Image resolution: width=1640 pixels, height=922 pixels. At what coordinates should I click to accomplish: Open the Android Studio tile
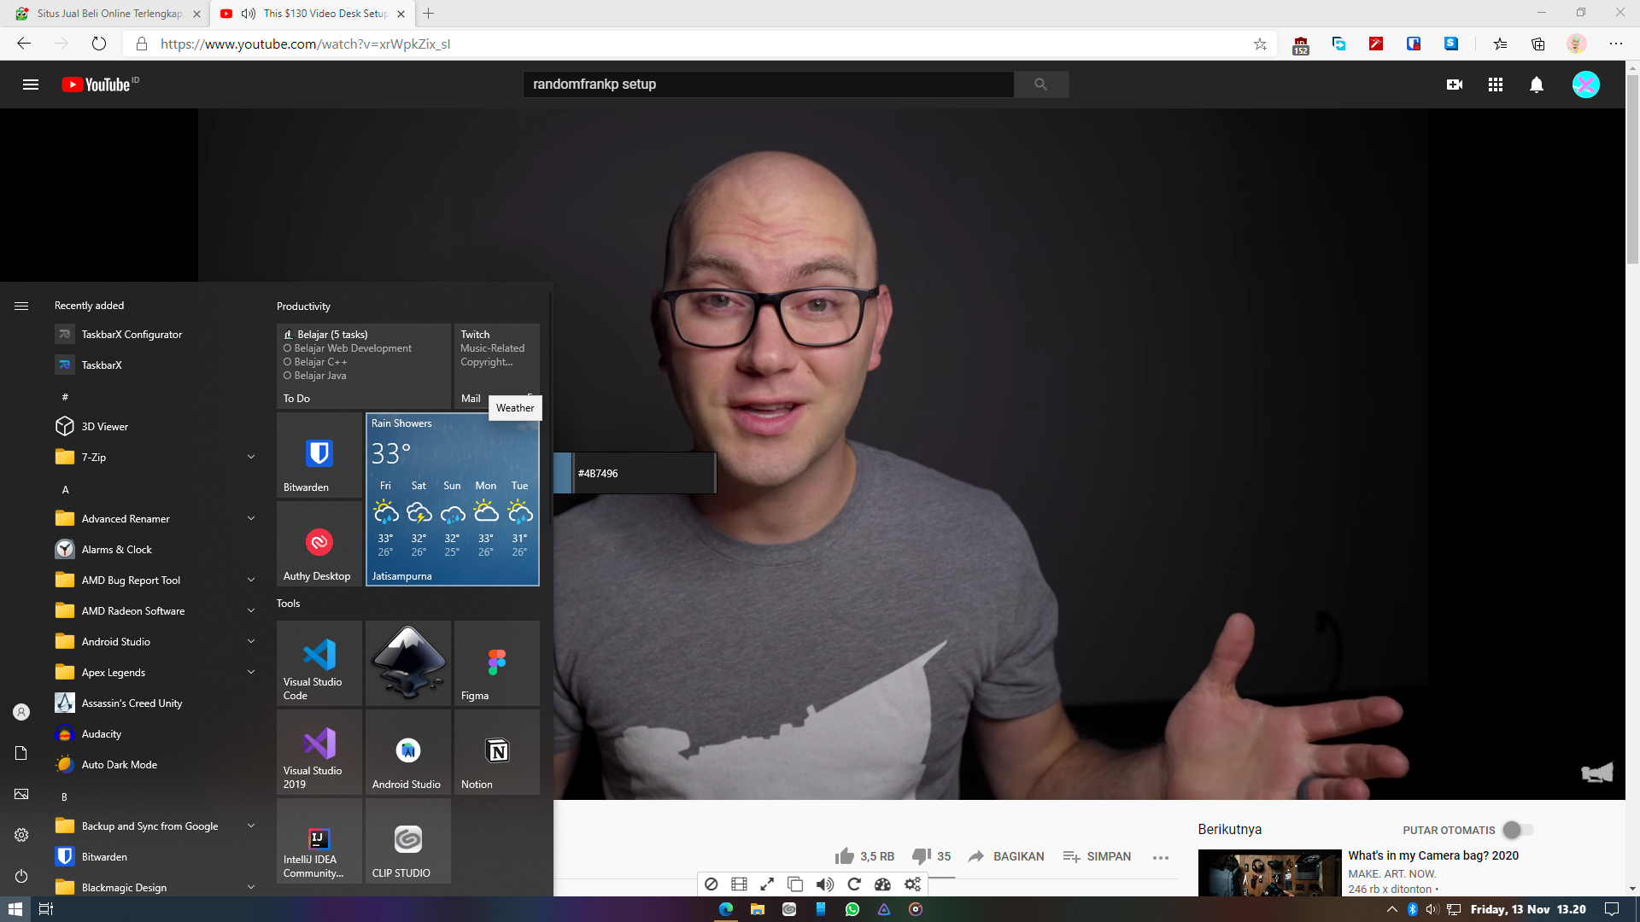tap(408, 752)
